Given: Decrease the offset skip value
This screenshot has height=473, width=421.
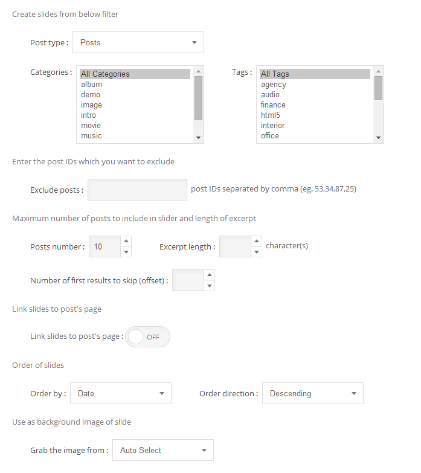Looking at the screenshot, I should click(209, 286).
